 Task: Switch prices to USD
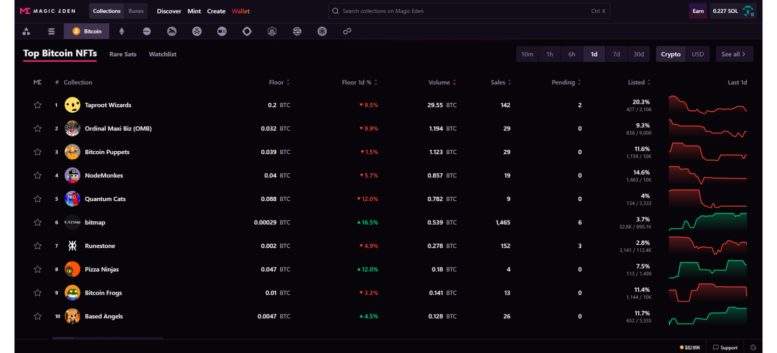click(x=698, y=54)
